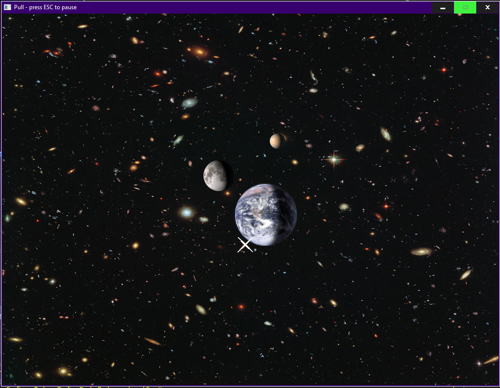Close the Pull game window

pos(487,7)
